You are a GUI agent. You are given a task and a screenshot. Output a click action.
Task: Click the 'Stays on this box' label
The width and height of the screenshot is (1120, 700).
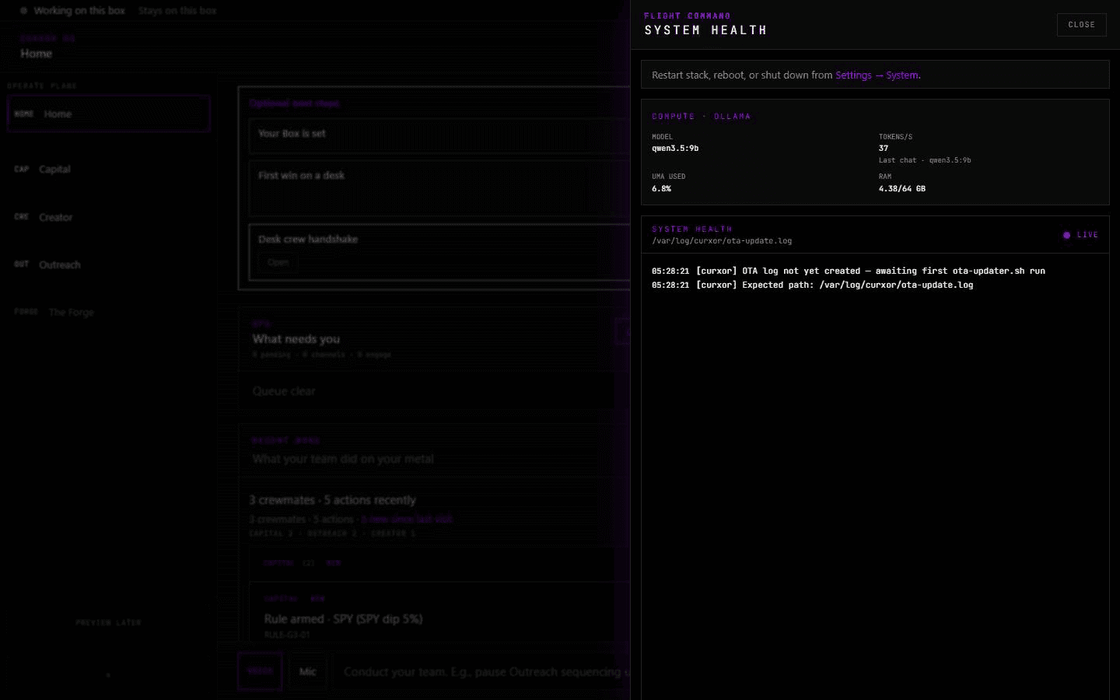[x=177, y=11]
